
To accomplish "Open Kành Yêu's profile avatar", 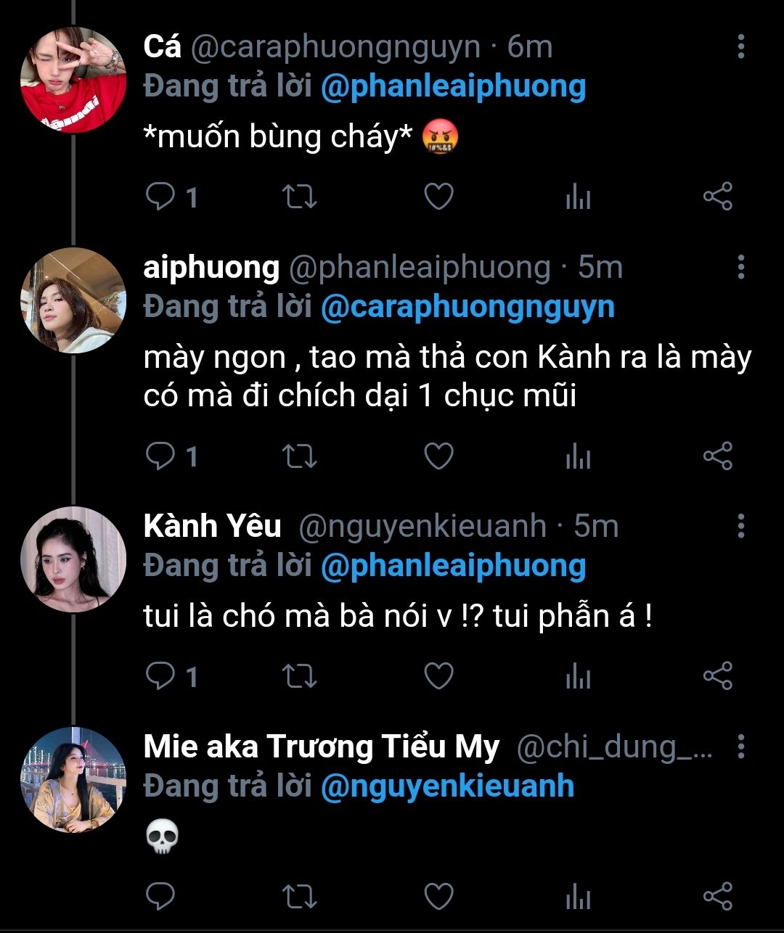I will click(x=73, y=559).
